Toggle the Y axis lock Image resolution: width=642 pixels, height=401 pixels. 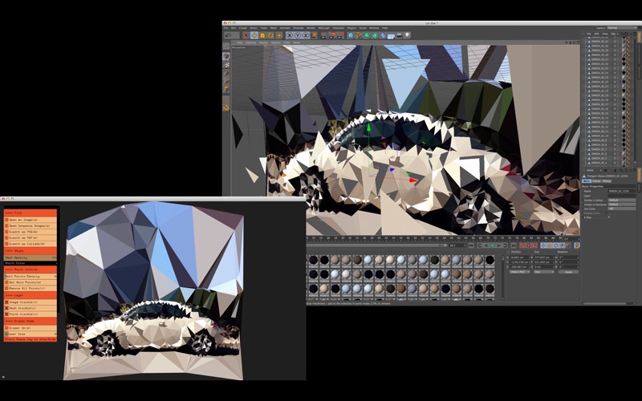(298, 35)
